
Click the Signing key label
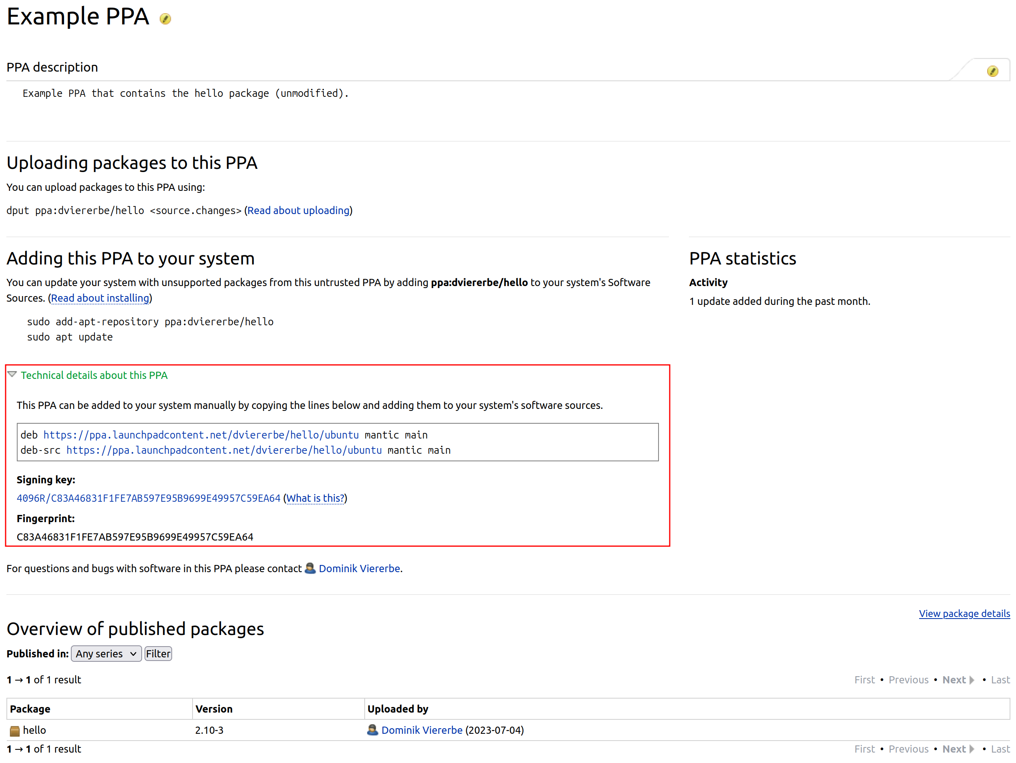(x=46, y=480)
